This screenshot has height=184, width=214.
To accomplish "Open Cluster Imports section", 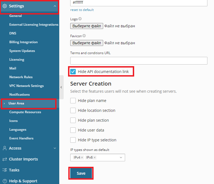I will pyautogui.click(x=24, y=159).
